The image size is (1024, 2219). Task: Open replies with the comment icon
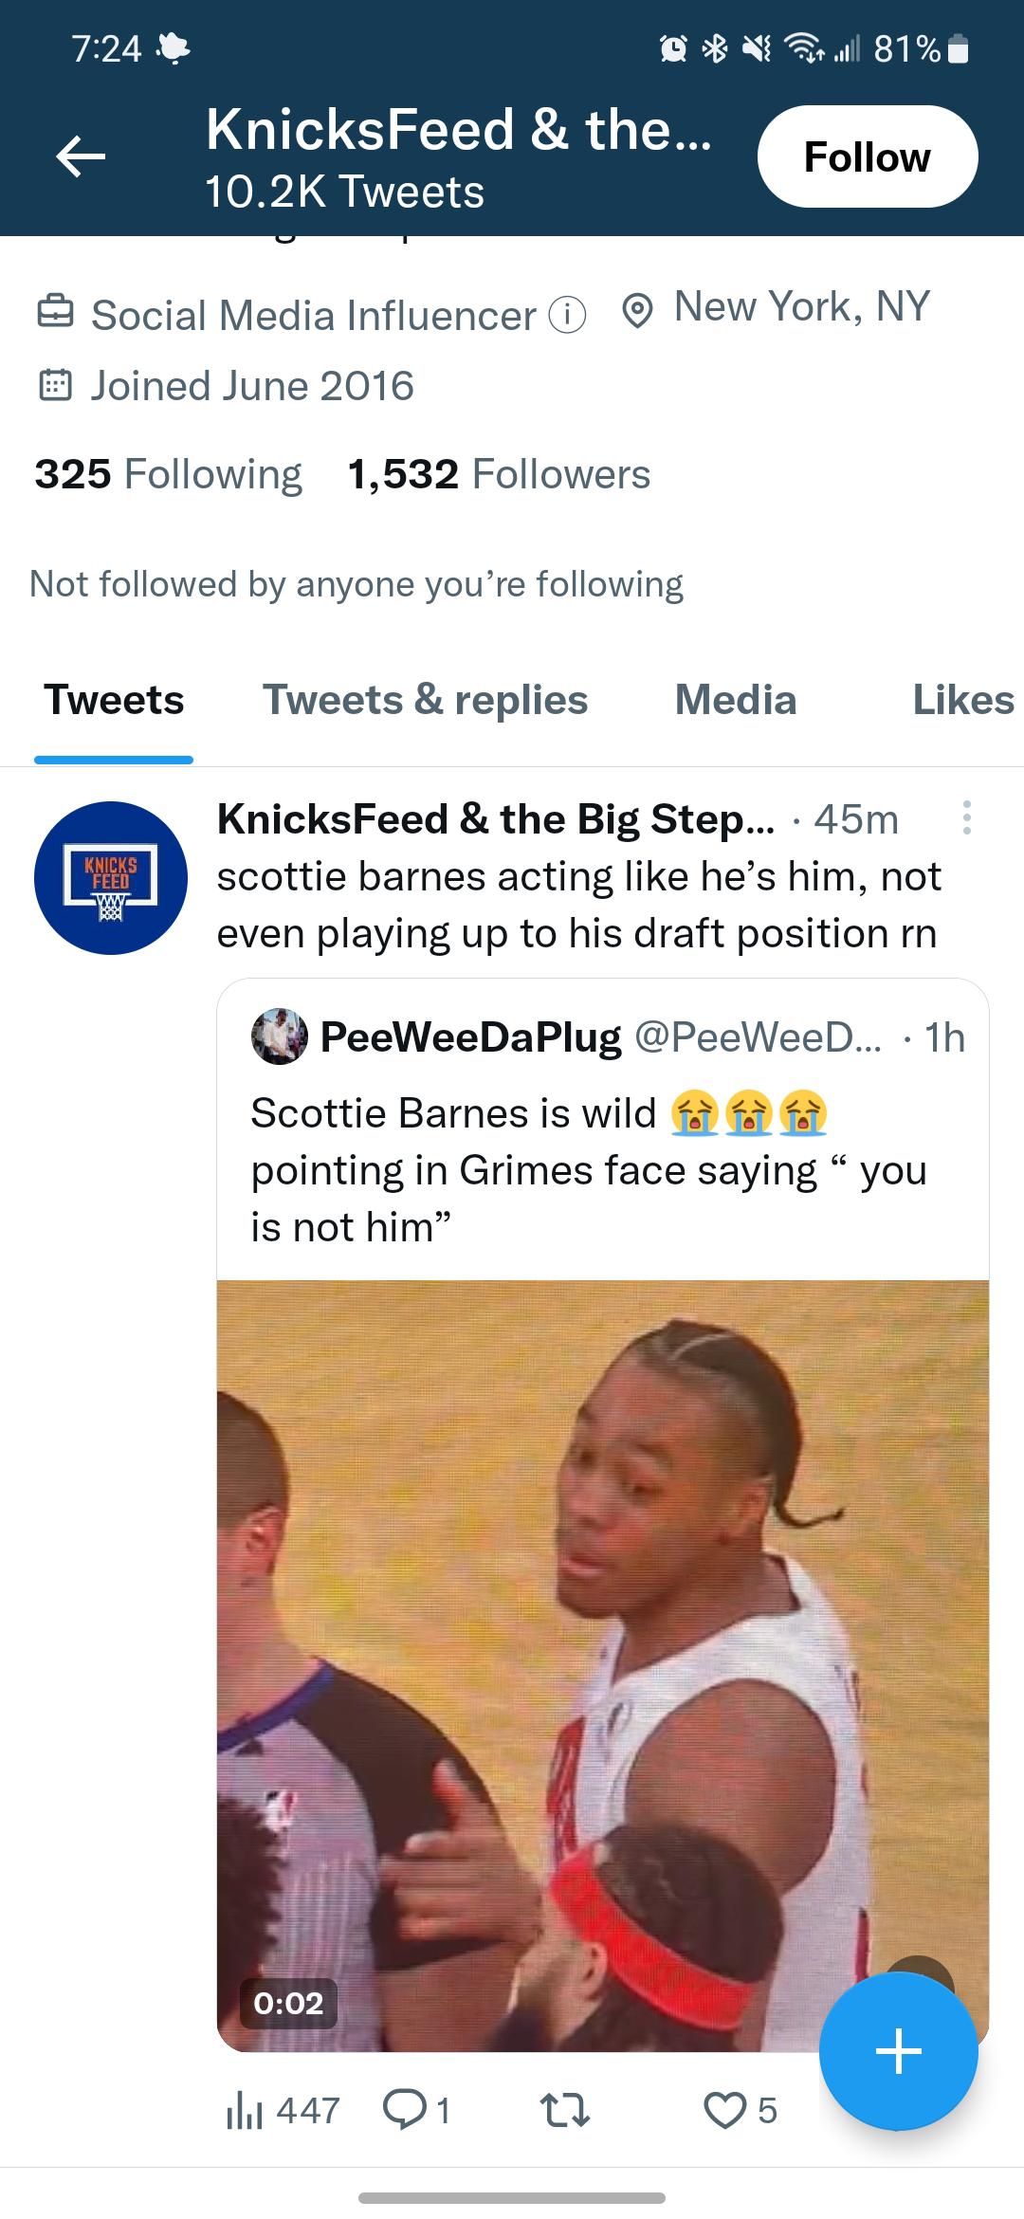(x=404, y=2111)
